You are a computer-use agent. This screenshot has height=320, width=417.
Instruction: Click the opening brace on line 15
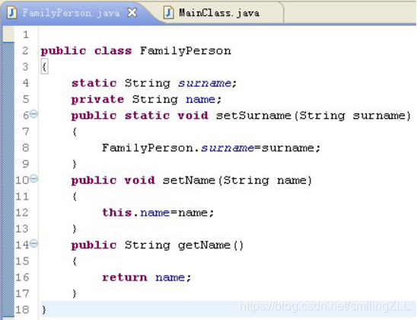pyautogui.click(x=75, y=261)
